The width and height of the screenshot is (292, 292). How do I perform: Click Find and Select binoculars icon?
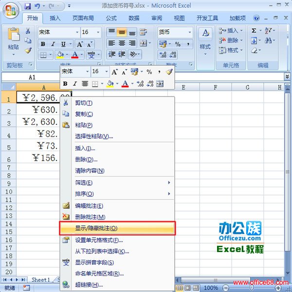pyautogui.click(x=268, y=40)
